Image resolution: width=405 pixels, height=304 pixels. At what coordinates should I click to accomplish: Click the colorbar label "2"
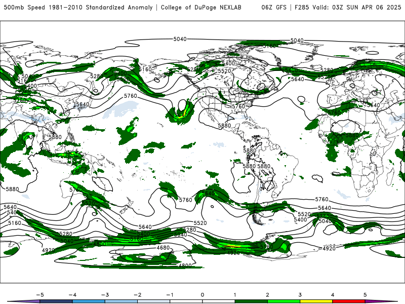click(267, 295)
